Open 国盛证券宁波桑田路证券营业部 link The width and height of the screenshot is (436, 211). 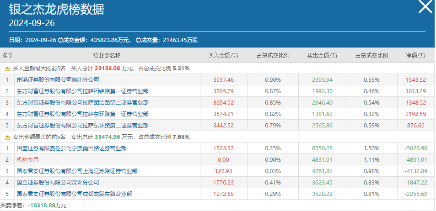[72, 148]
